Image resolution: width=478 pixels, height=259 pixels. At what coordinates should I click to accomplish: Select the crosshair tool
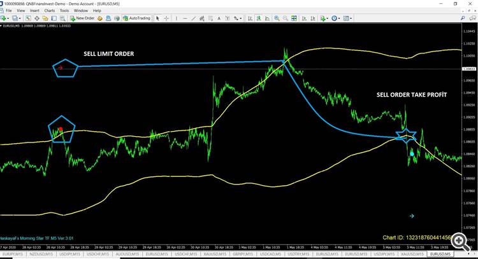point(166,18)
